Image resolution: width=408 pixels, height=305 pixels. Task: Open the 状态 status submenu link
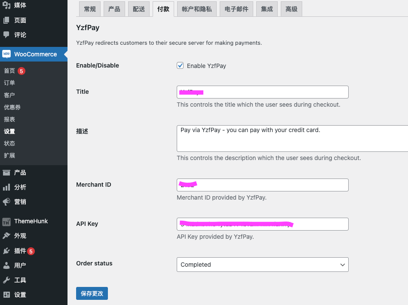(x=9, y=143)
